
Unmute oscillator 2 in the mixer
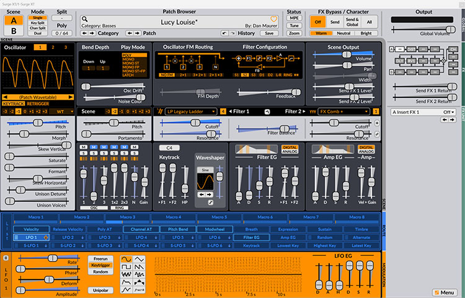tap(94, 147)
